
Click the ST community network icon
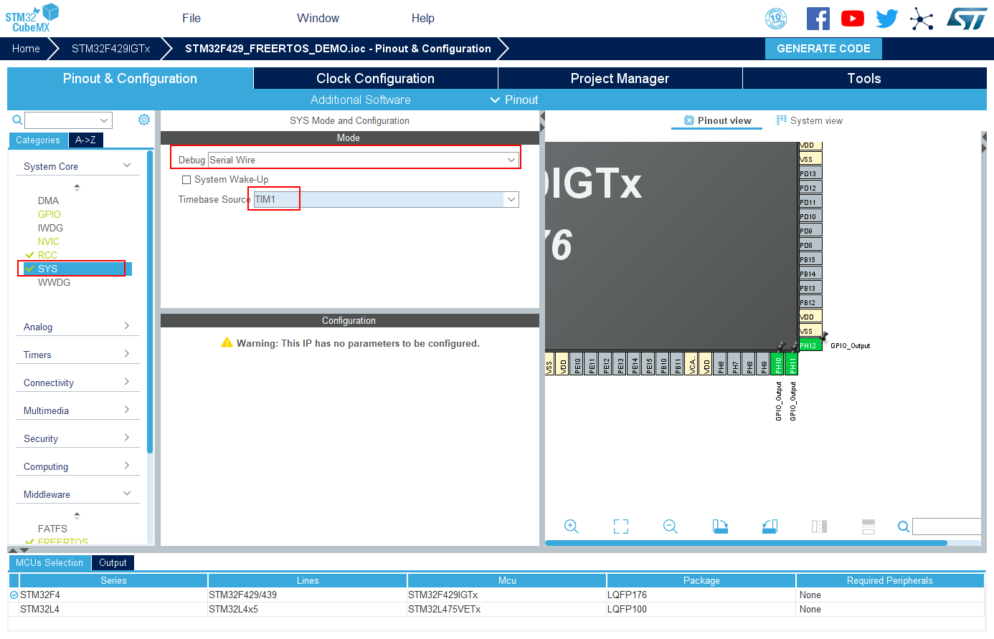tap(922, 19)
